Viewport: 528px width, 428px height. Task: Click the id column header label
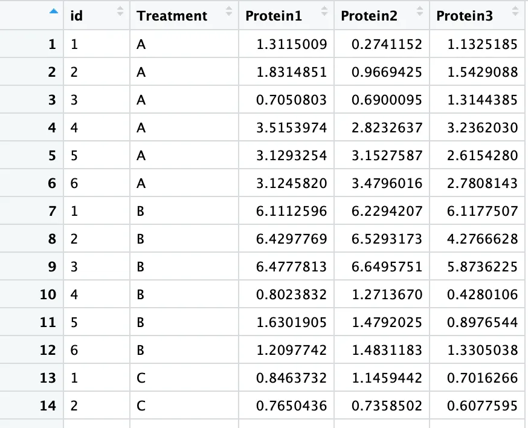[x=77, y=16]
